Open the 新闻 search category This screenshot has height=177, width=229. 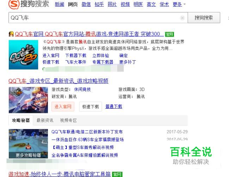pyautogui.click(x=60, y=4)
